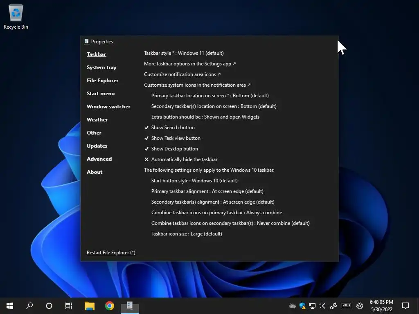Change Secondary taskbar(s) alignment setting

pyautogui.click(x=213, y=202)
